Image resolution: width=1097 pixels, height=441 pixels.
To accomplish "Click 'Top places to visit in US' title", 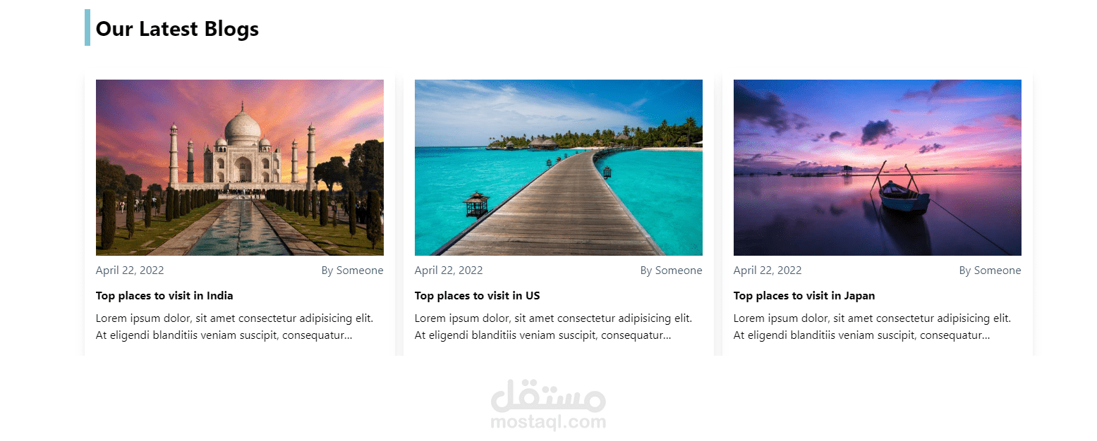I will pos(478,296).
